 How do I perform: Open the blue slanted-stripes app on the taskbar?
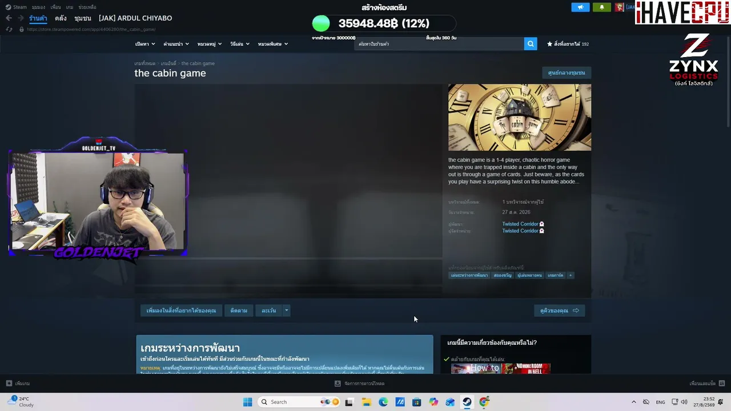coord(400,402)
